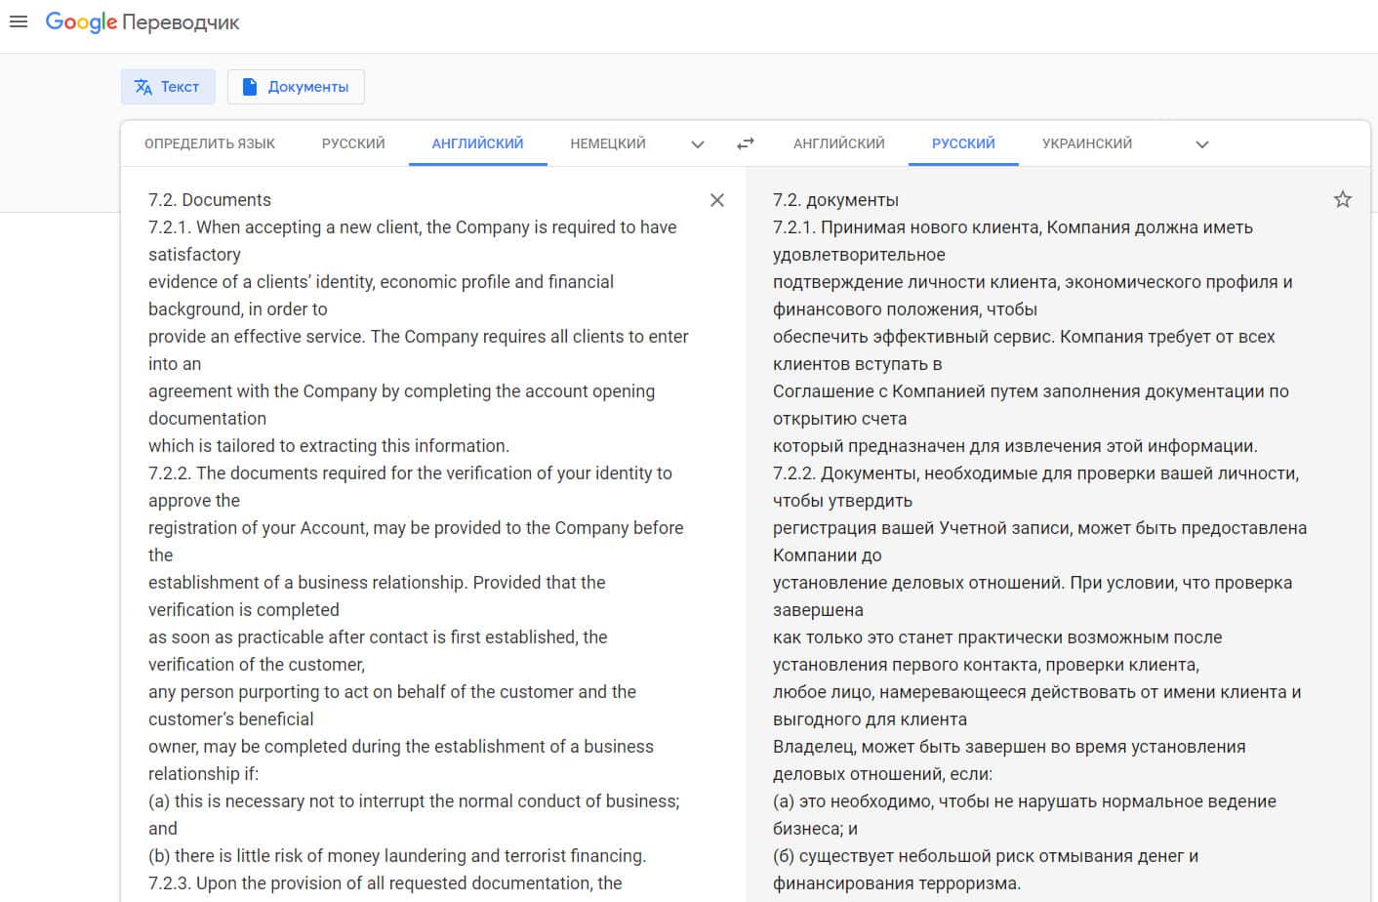1378x902 pixels.
Task: Open Документы translation mode
Action: tap(296, 87)
